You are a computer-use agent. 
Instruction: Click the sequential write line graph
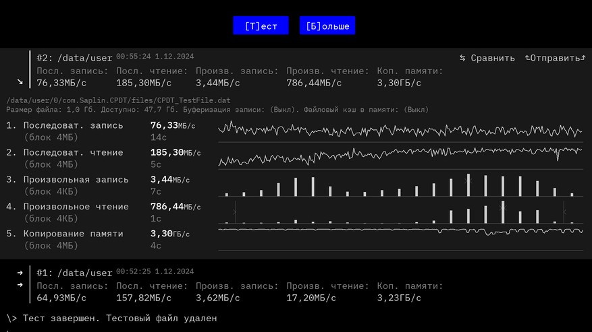point(400,129)
